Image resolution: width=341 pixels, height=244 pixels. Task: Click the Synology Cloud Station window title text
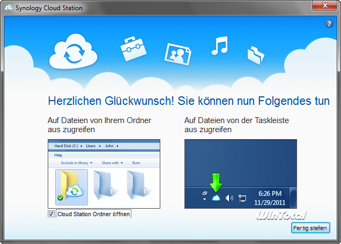(x=49, y=8)
